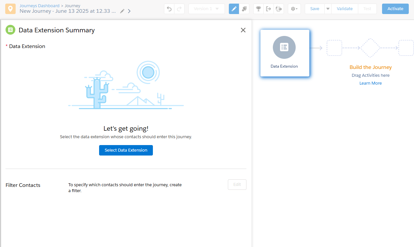
Task: Click the diamond-shaped placeholder on canvas
Action: tap(370, 48)
